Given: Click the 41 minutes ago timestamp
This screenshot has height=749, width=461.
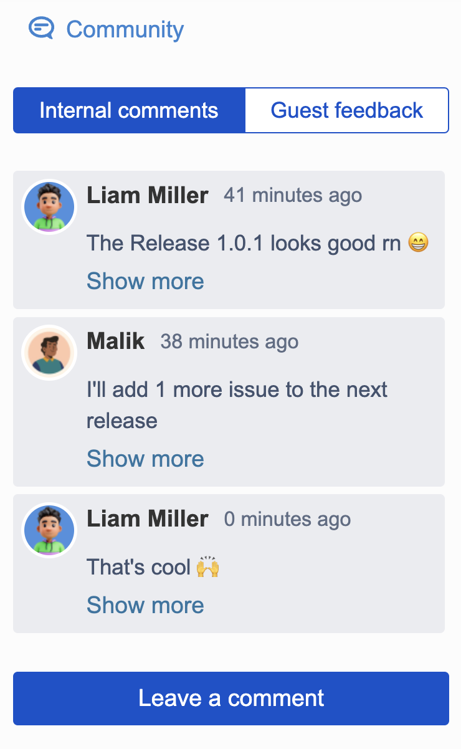Looking at the screenshot, I should tap(293, 195).
